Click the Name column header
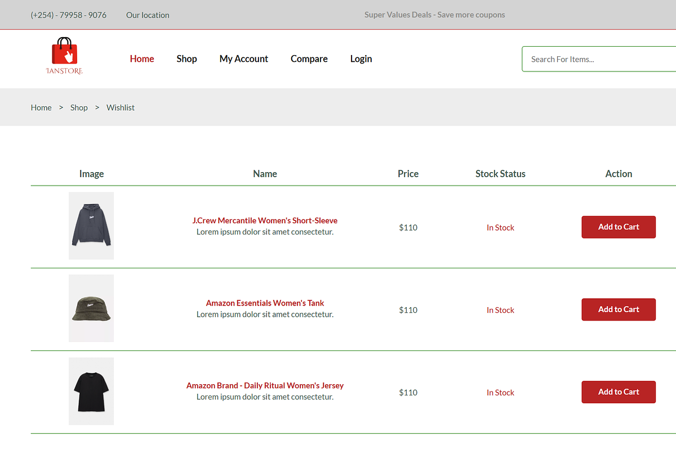This screenshot has height=450, width=676. click(265, 174)
